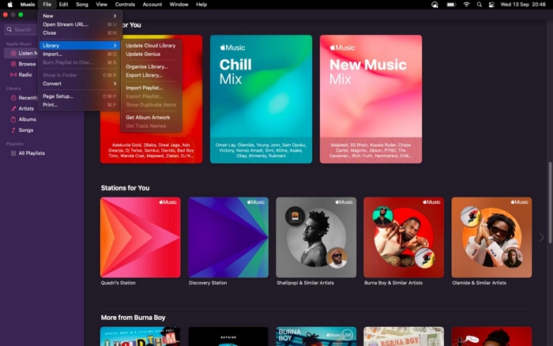Image resolution: width=553 pixels, height=346 pixels.
Task: Open Olamide & Similar Artists station
Action: 491,237
